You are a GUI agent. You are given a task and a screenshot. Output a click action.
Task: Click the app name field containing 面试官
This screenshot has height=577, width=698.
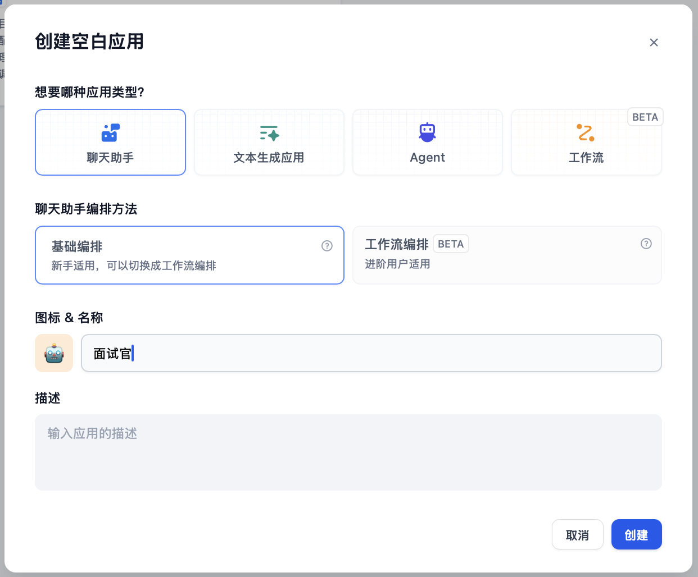click(x=371, y=353)
